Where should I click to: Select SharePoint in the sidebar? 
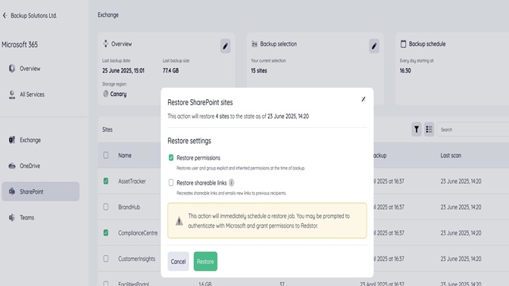tap(41, 191)
